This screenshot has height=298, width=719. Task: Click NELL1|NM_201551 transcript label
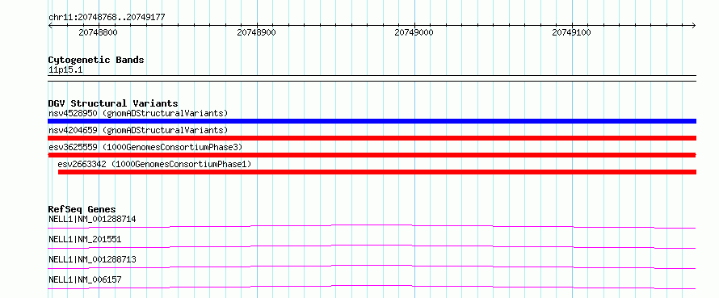[x=85, y=239]
